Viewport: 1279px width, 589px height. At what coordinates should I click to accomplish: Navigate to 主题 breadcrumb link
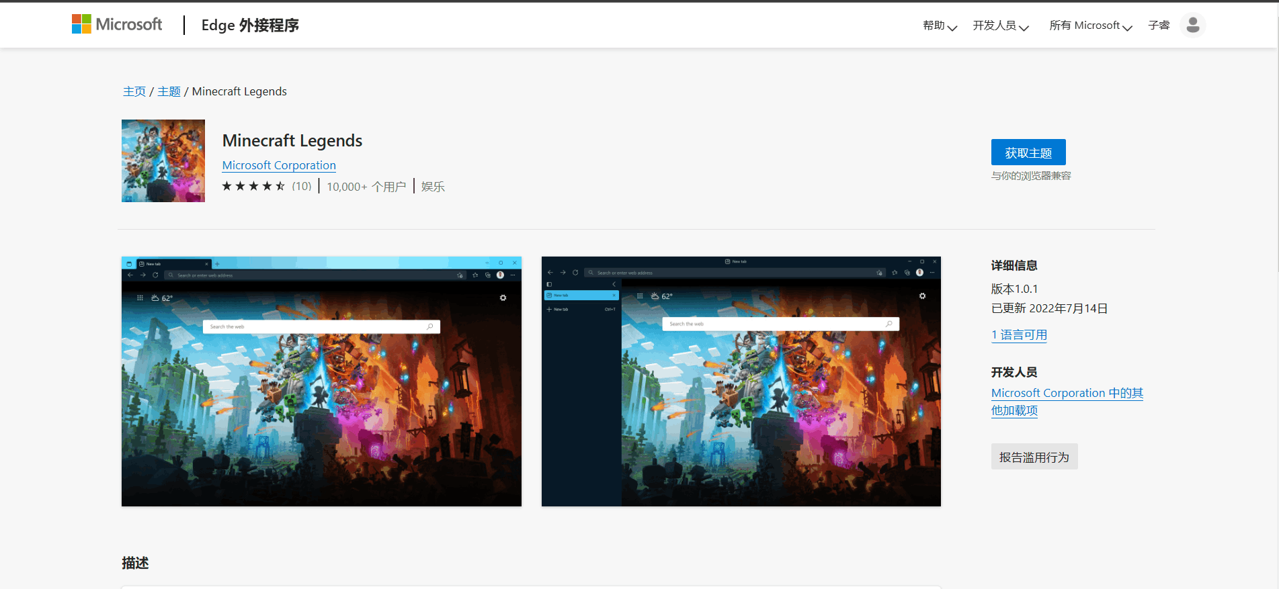pyautogui.click(x=169, y=91)
